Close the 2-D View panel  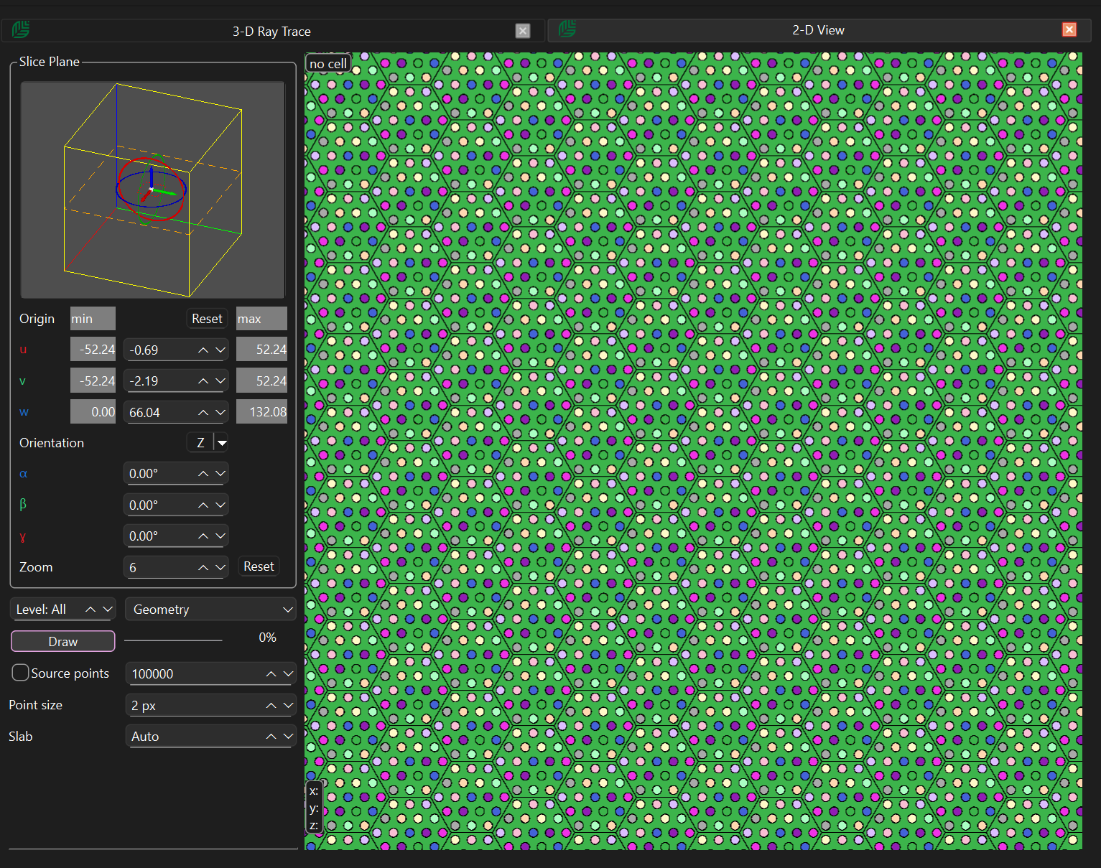[x=1069, y=29]
